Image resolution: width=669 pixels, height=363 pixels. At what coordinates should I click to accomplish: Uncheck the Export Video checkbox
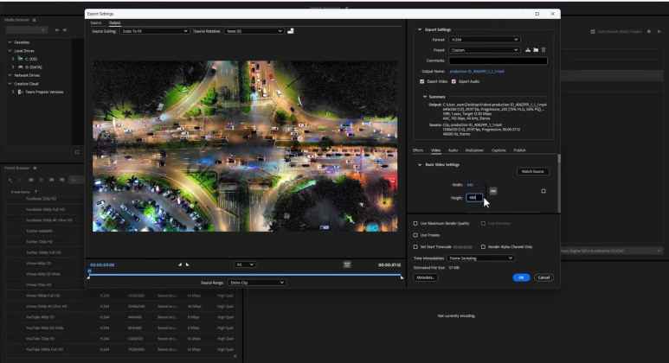422,81
